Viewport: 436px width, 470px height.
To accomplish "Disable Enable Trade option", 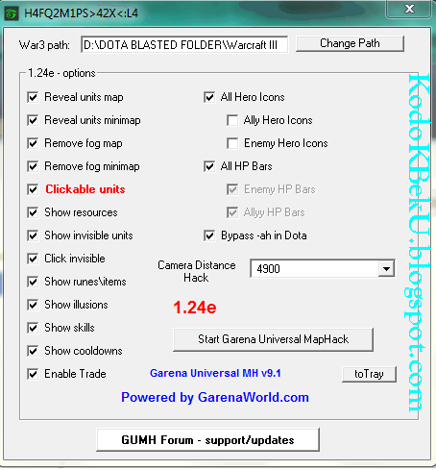I will point(33,374).
